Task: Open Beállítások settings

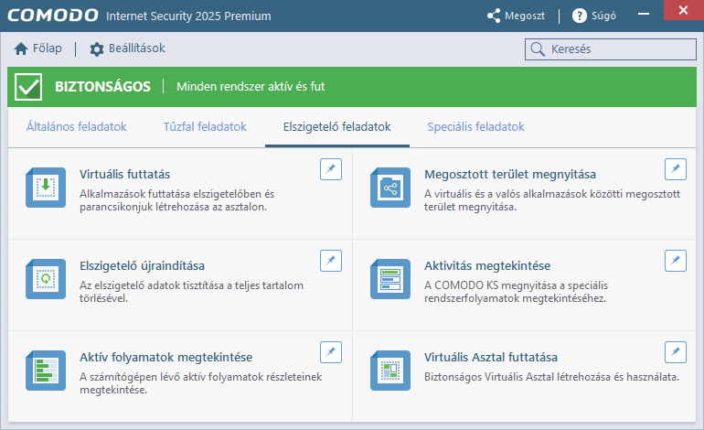Action: (127, 48)
